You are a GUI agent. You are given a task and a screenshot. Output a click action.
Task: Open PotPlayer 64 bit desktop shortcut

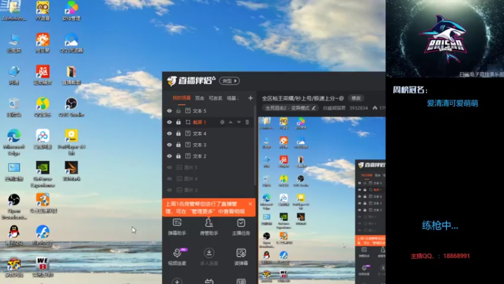(71, 142)
